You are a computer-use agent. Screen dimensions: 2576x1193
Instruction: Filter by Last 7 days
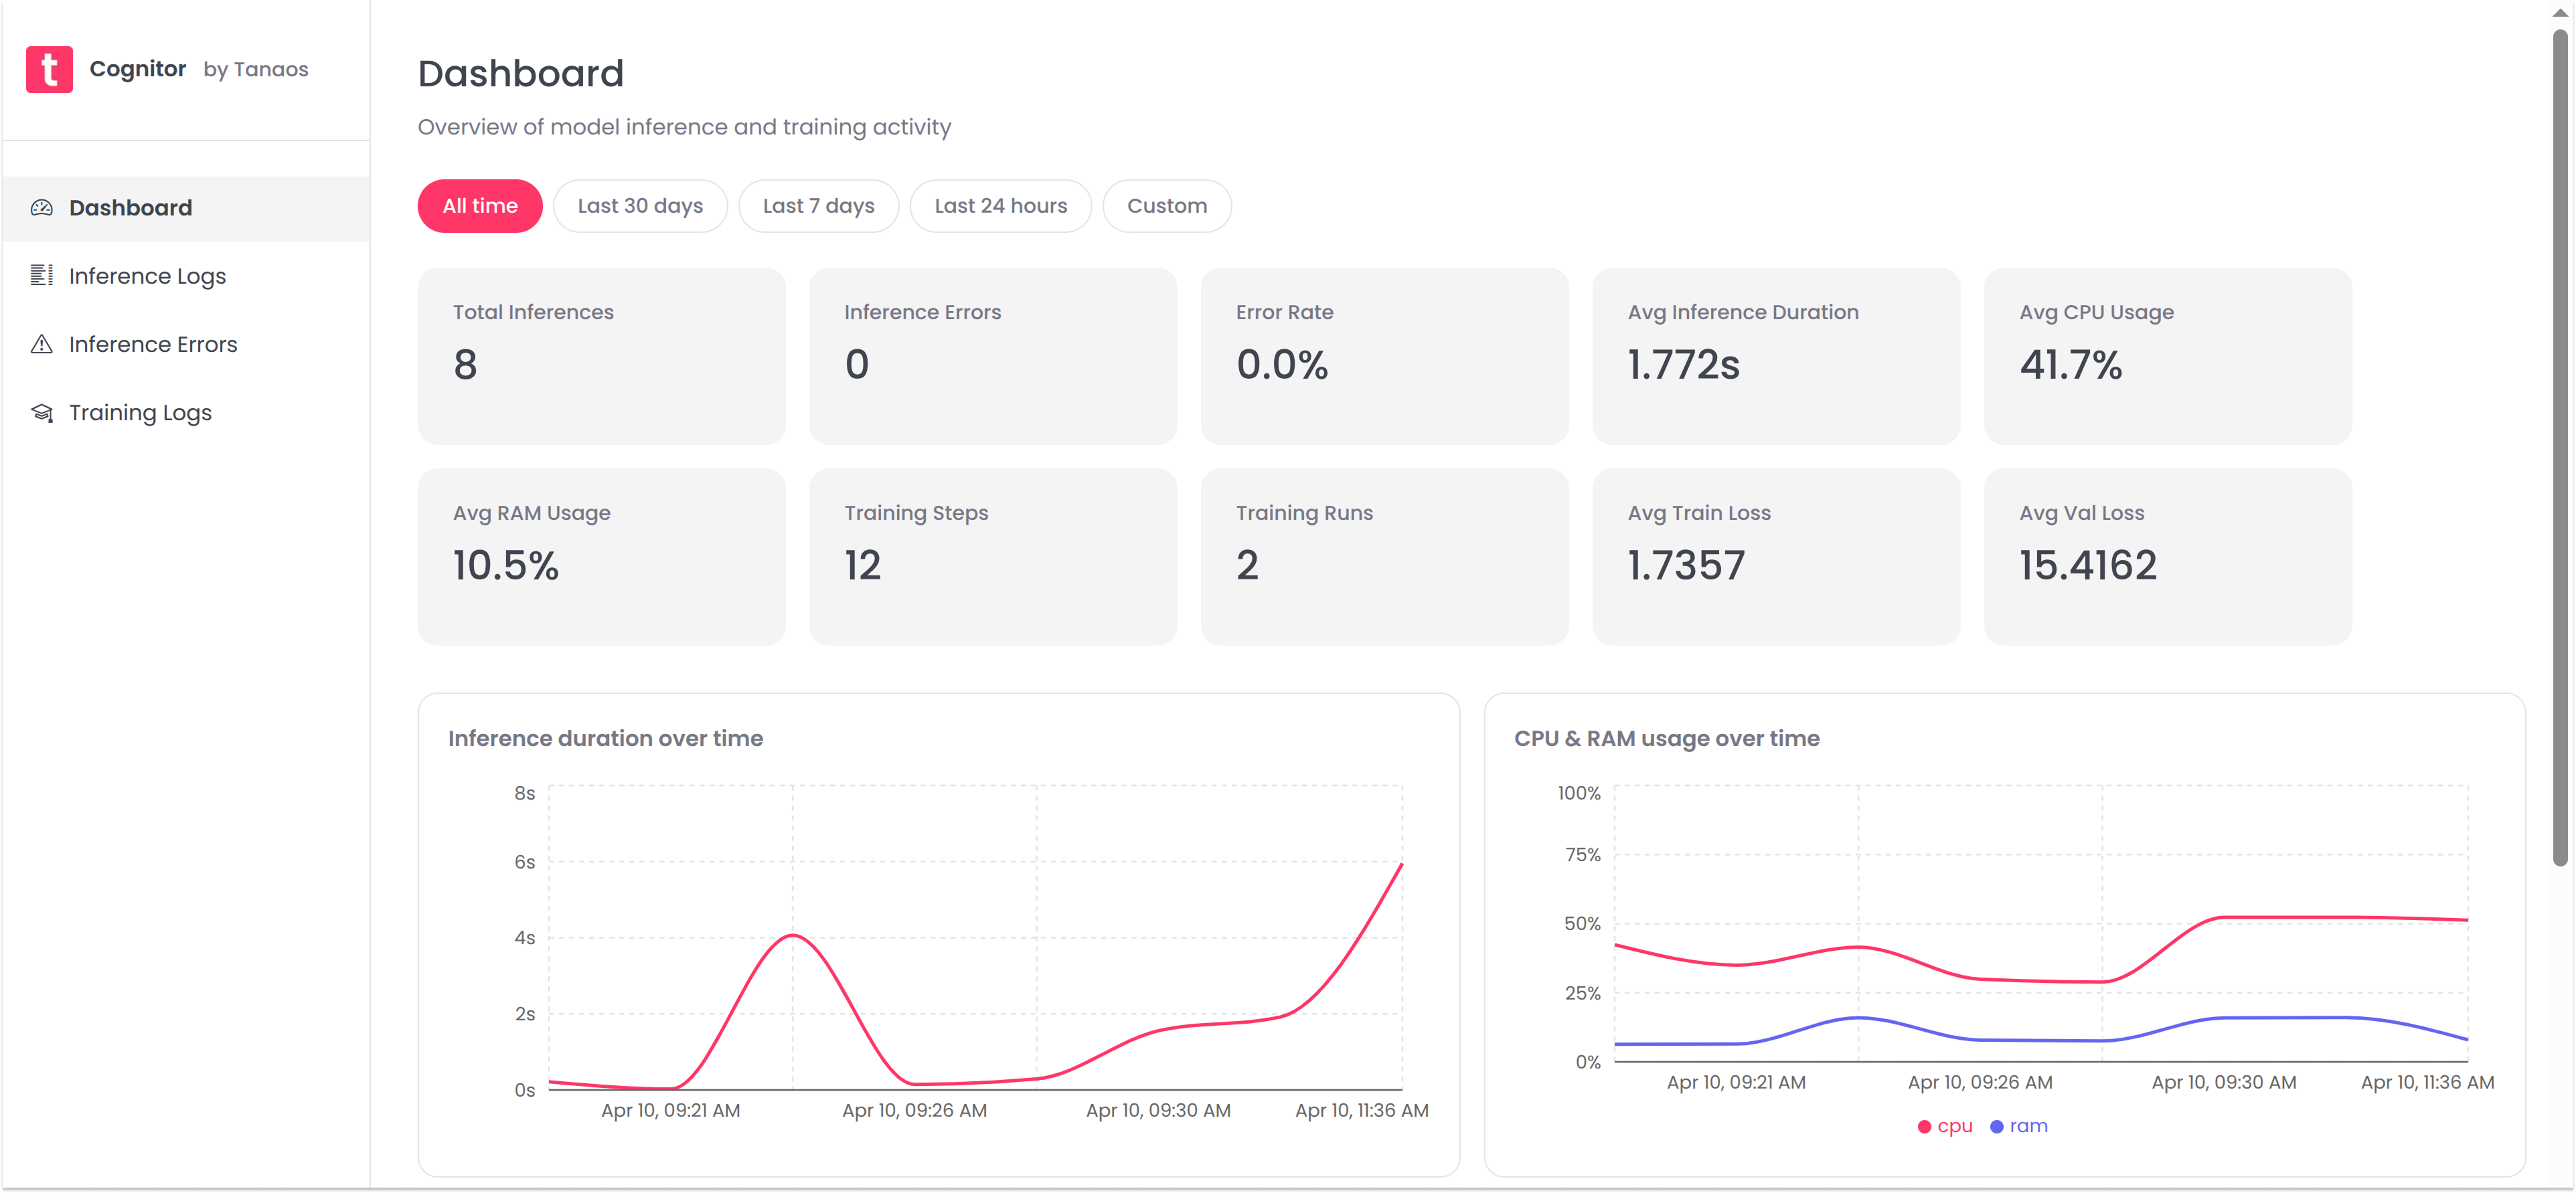[818, 206]
